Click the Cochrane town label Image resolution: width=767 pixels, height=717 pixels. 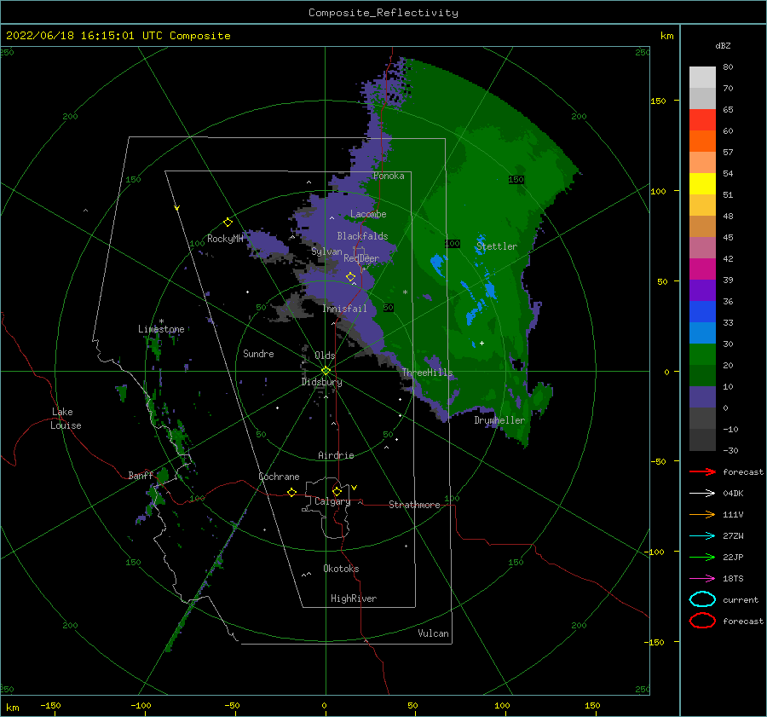279,477
